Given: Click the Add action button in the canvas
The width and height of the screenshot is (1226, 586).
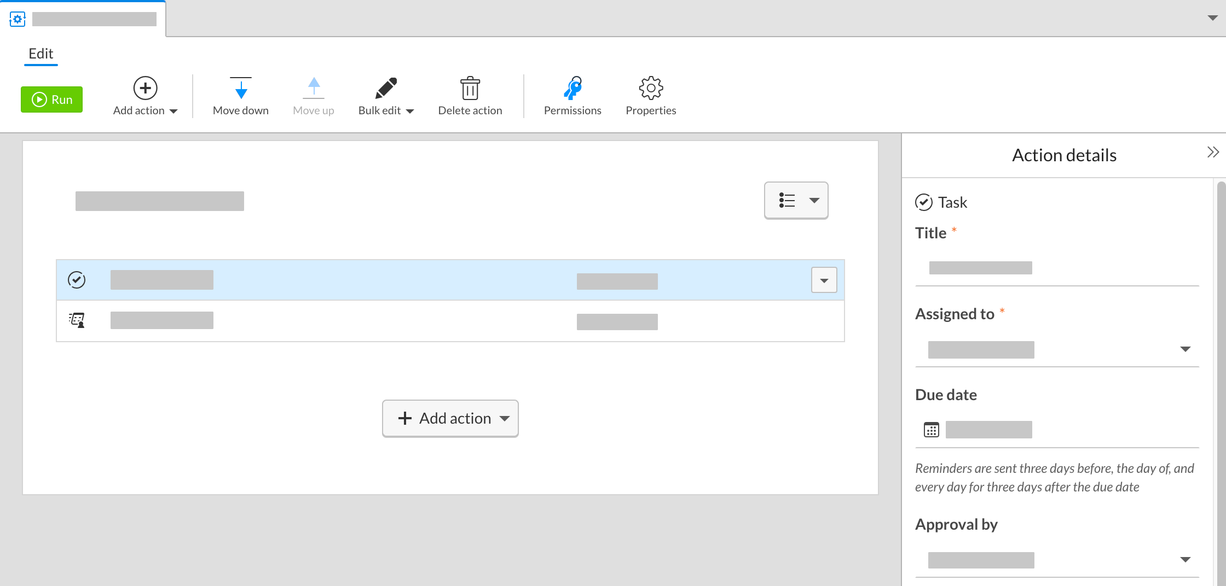Looking at the screenshot, I should pos(450,418).
